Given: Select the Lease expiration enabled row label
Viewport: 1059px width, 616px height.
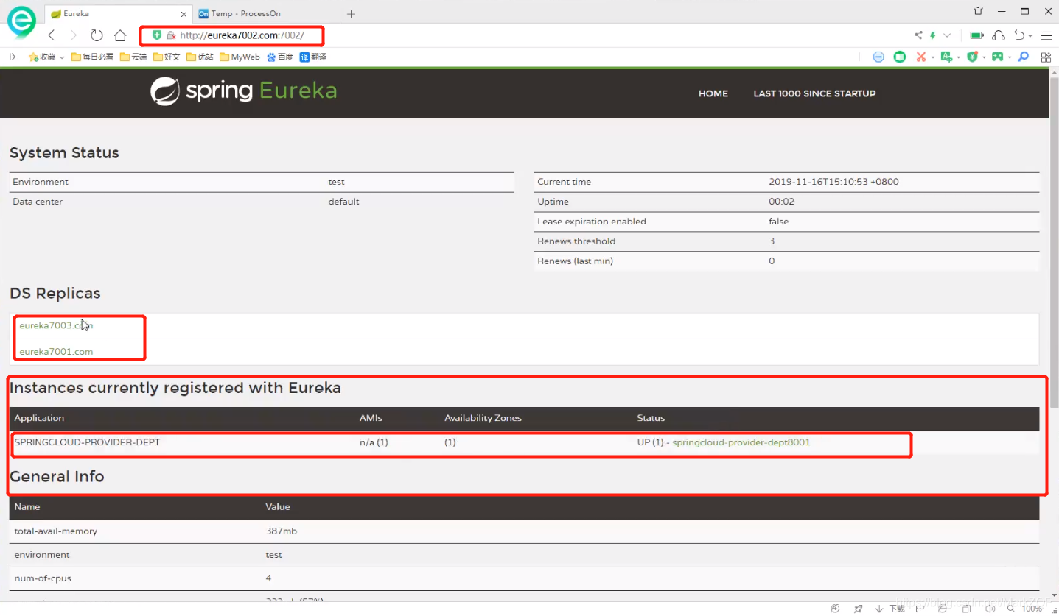Looking at the screenshot, I should [x=592, y=222].
